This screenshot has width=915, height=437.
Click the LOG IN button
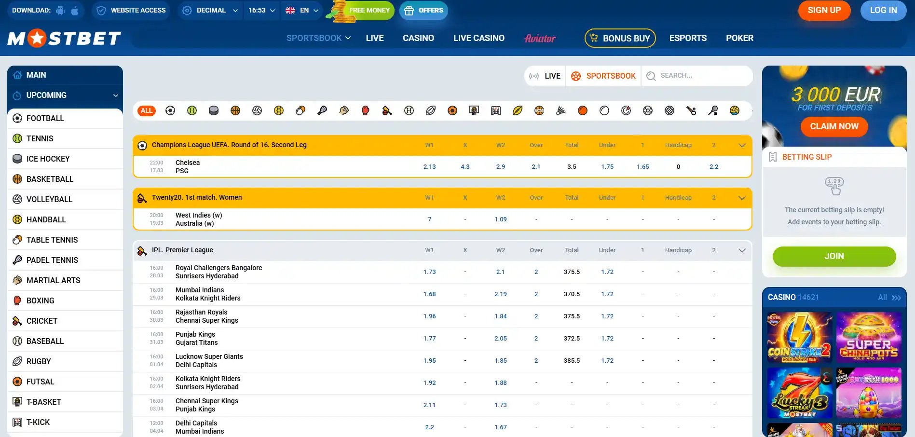pos(884,10)
